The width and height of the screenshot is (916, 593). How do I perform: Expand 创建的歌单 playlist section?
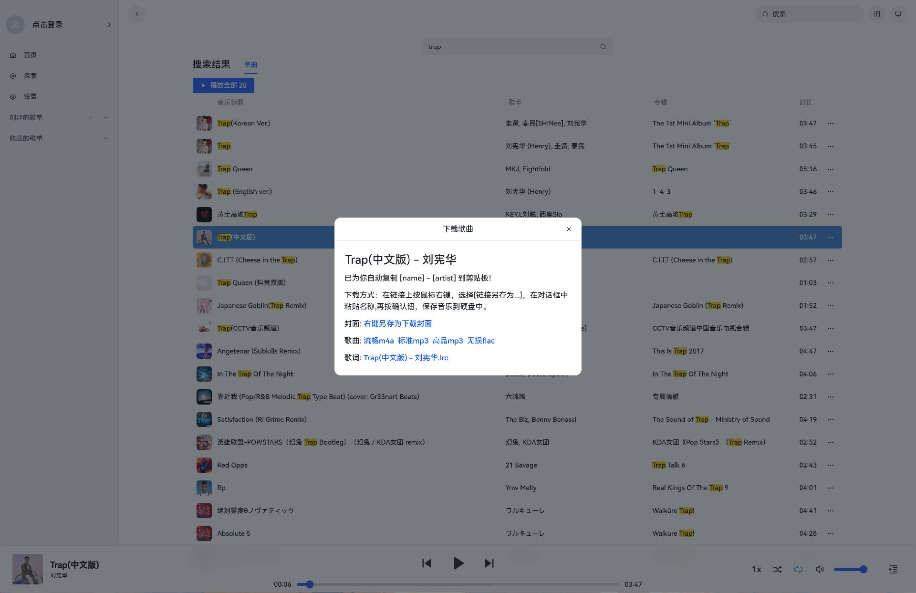[x=105, y=117]
